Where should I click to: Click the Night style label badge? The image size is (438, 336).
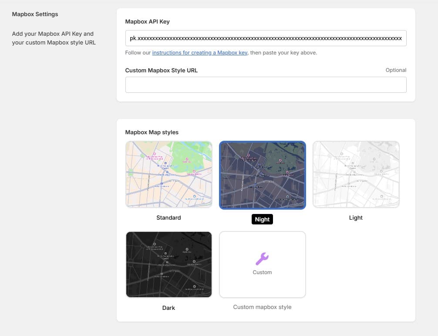click(262, 219)
